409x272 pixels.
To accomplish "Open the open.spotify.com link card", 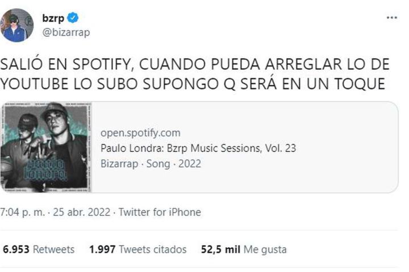I will [199, 147].
